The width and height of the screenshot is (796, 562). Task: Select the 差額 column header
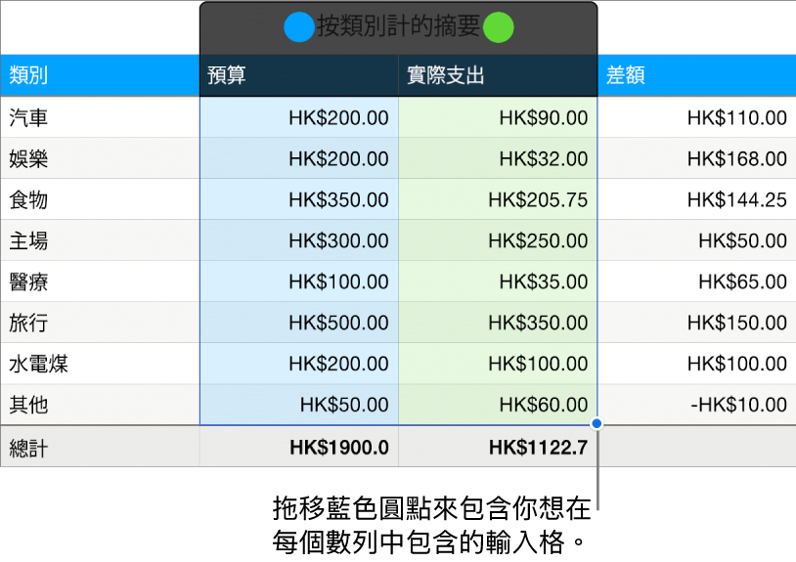pyautogui.click(x=696, y=75)
